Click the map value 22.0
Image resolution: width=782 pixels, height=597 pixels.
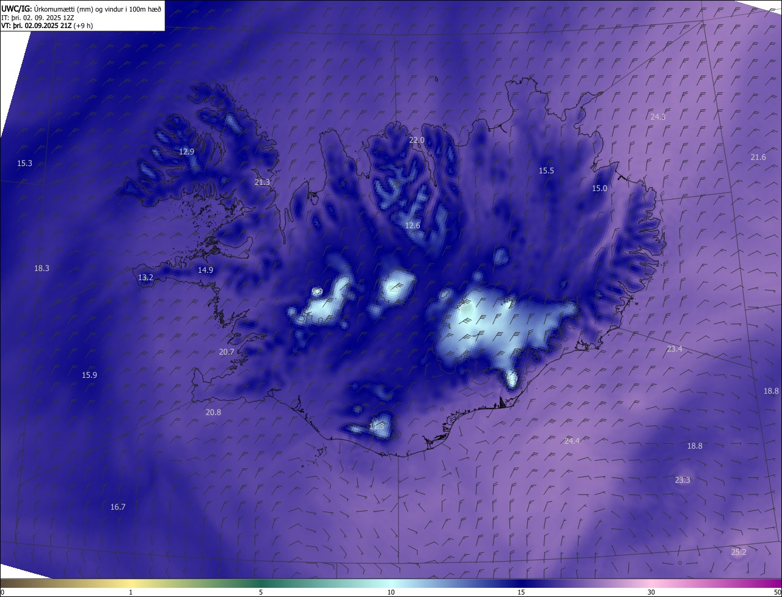tap(417, 140)
